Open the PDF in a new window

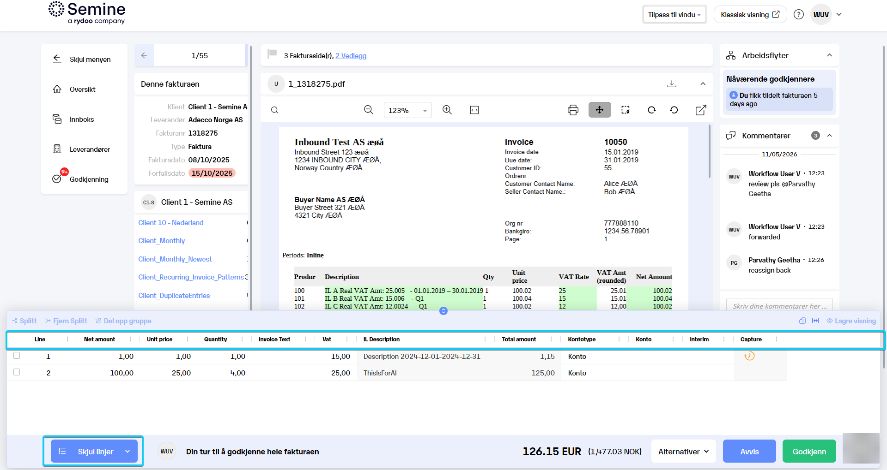[701, 110]
